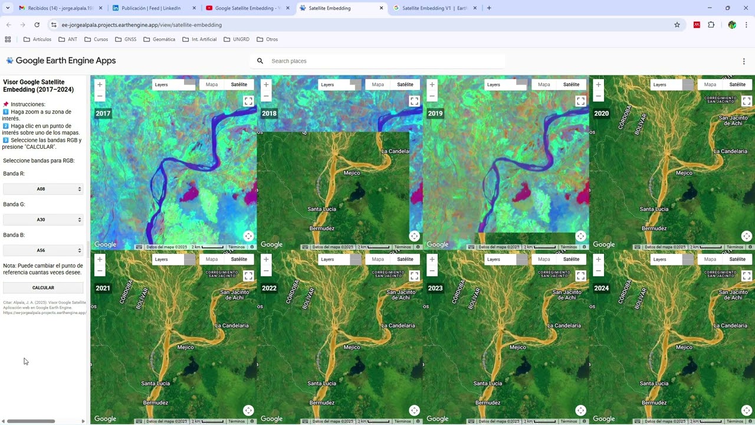Switch the 2019 map to Satélite view
Image resolution: width=755 pixels, height=425 pixels.
[x=572, y=84]
